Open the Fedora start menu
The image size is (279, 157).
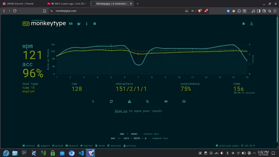(6, 153)
